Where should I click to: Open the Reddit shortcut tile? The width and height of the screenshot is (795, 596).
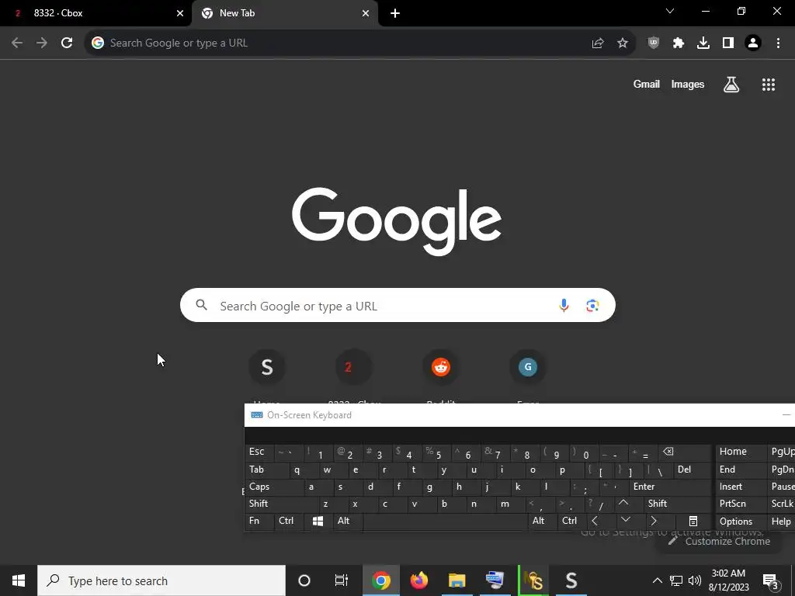pyautogui.click(x=441, y=367)
